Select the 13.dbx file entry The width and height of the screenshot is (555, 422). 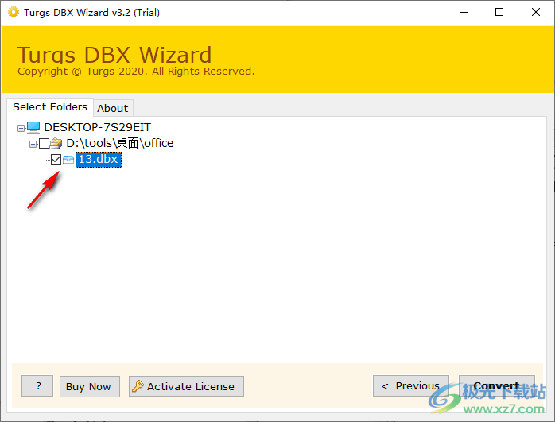(99, 160)
